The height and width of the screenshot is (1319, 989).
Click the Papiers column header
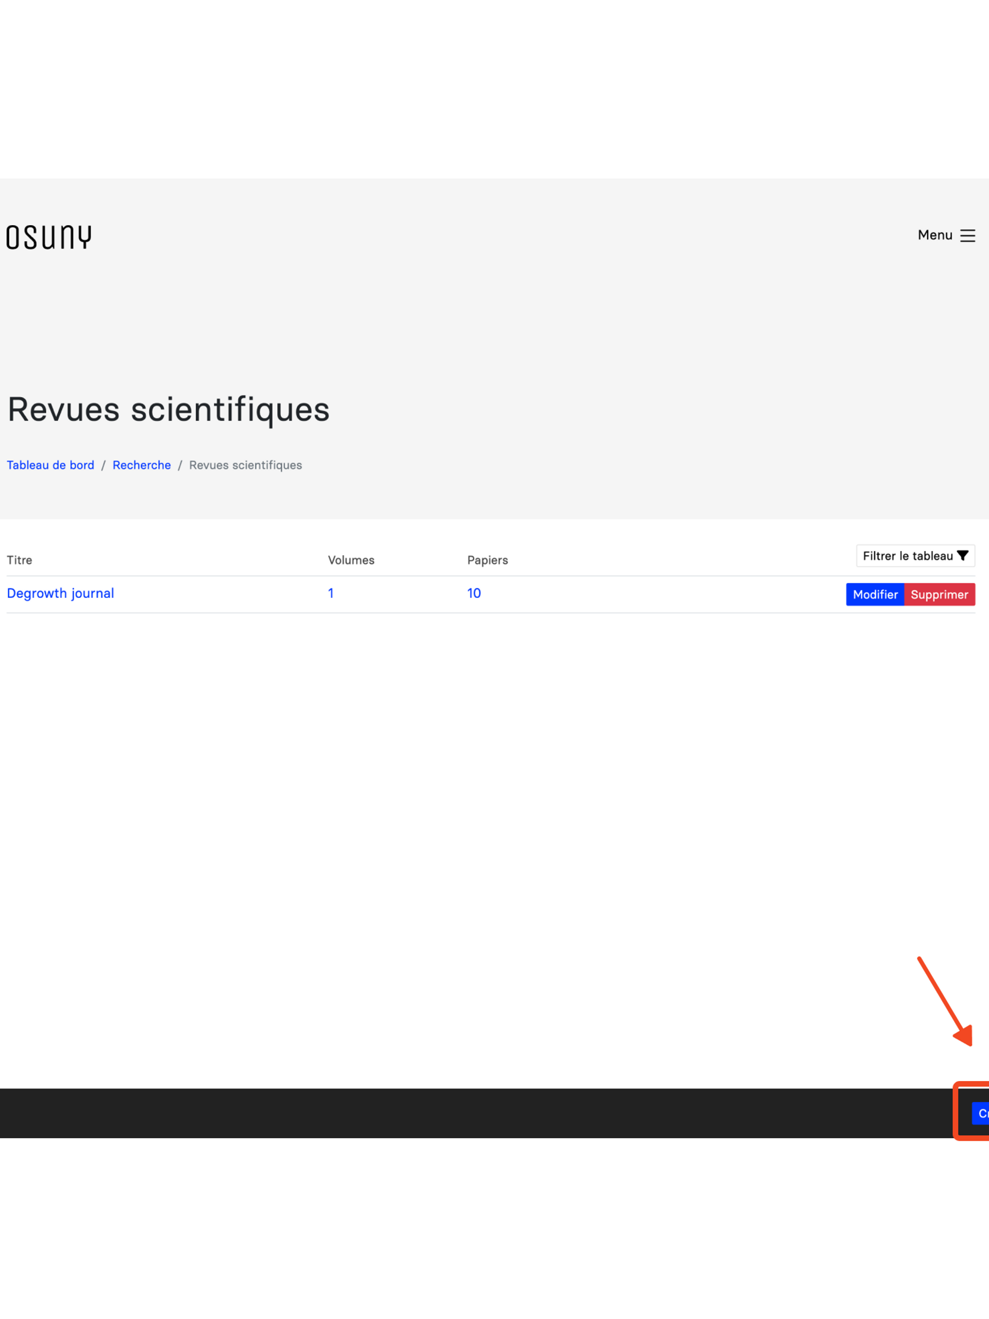click(x=487, y=560)
